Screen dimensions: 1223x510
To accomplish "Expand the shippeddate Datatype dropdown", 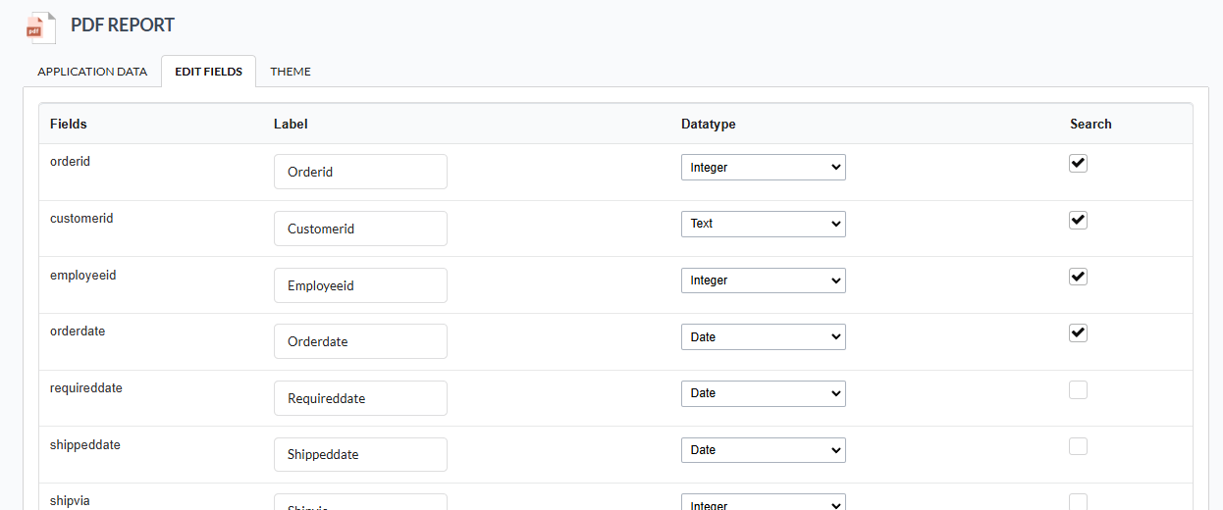I will click(763, 450).
